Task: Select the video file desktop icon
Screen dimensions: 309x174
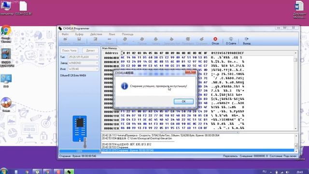Action: pos(6,58)
